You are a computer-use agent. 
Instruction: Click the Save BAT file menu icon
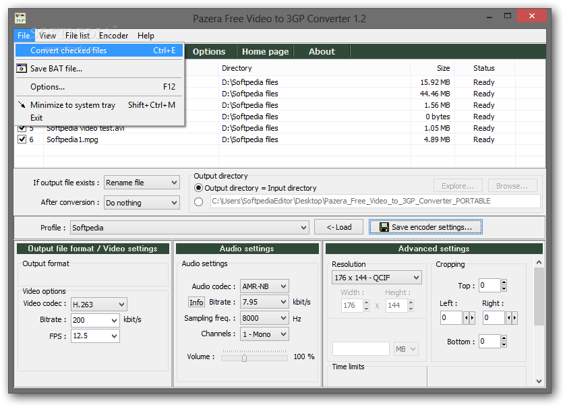(22, 68)
